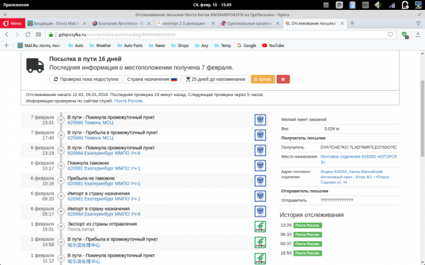Click the truck parcel icon

(35, 65)
